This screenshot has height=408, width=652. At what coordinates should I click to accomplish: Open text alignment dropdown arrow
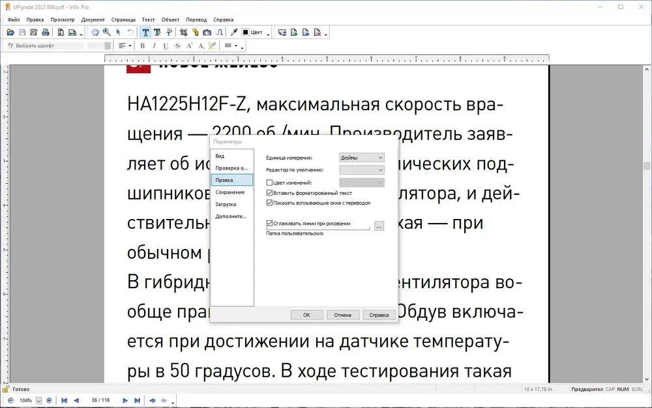pyautogui.click(x=130, y=46)
